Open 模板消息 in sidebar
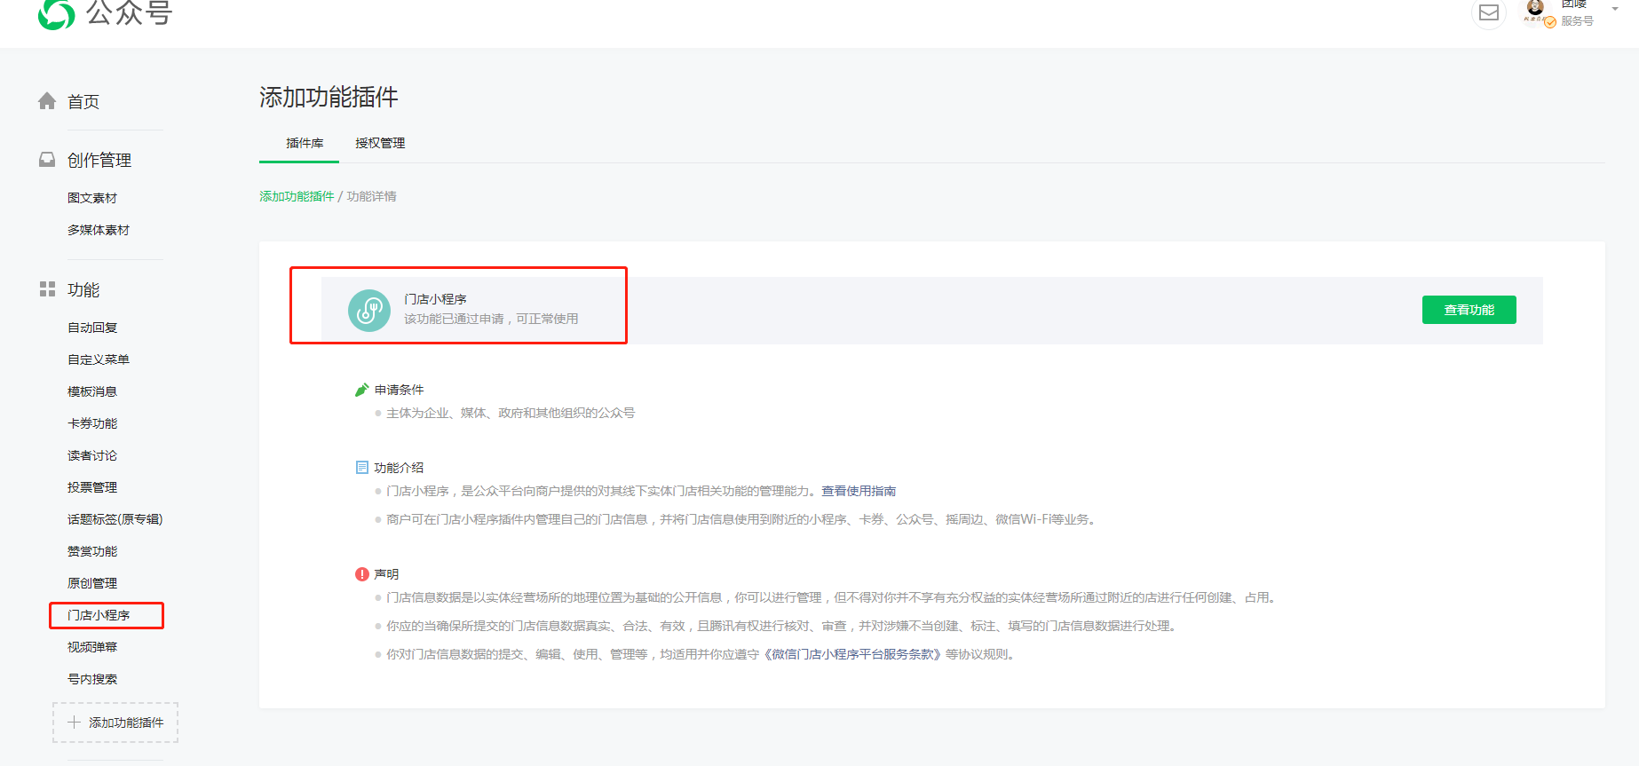 tap(92, 391)
